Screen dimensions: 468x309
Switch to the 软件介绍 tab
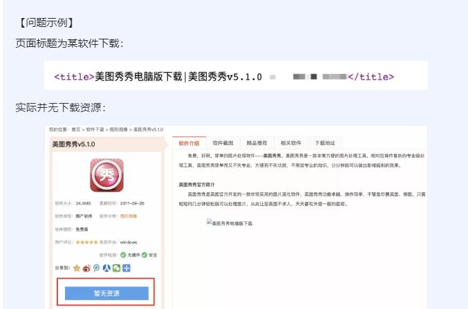[189, 143]
